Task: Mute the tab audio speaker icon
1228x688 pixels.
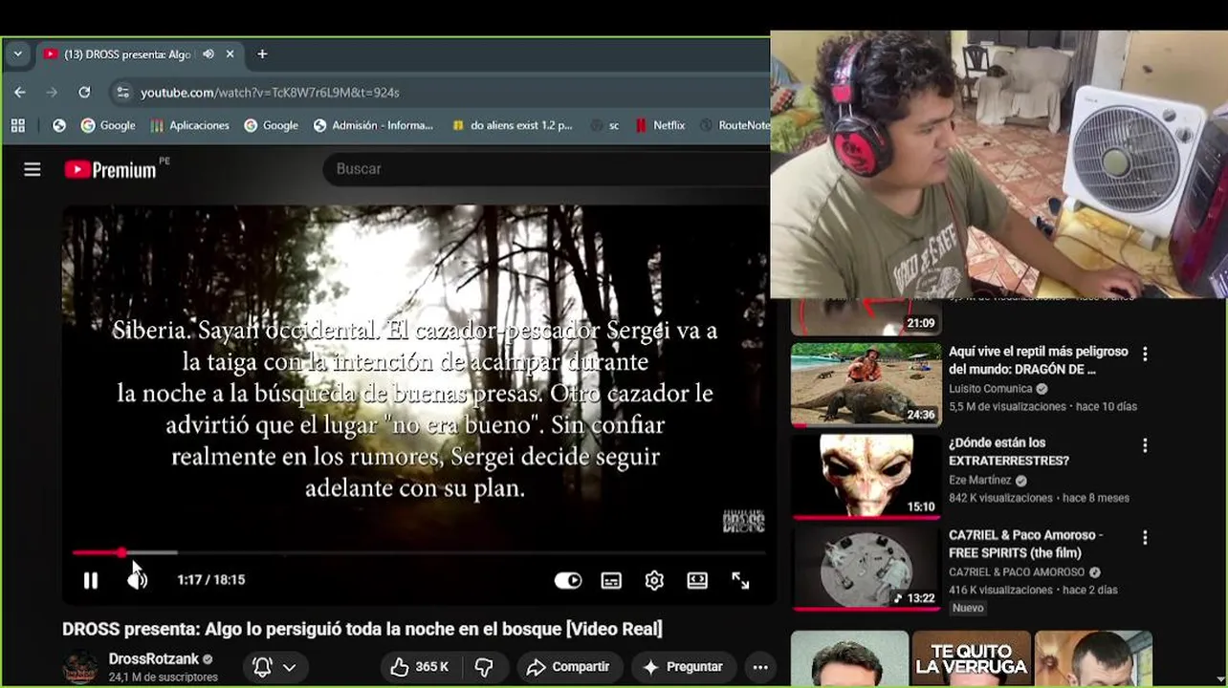Action: tap(208, 54)
